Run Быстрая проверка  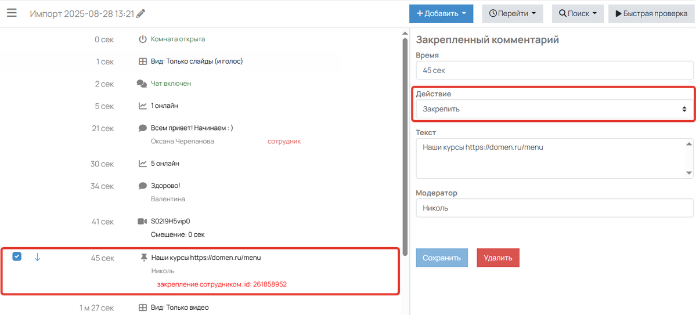[650, 13]
